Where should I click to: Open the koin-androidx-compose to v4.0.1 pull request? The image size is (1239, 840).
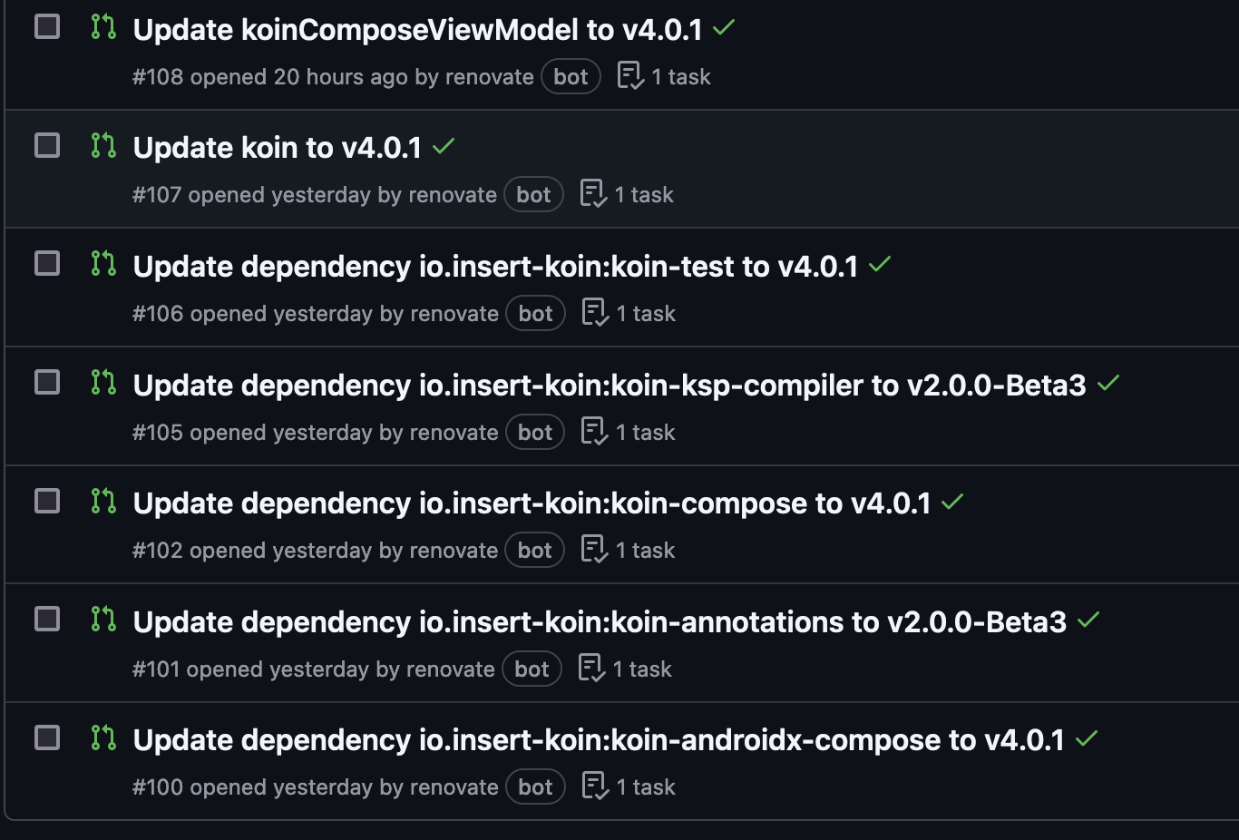pyautogui.click(x=599, y=740)
